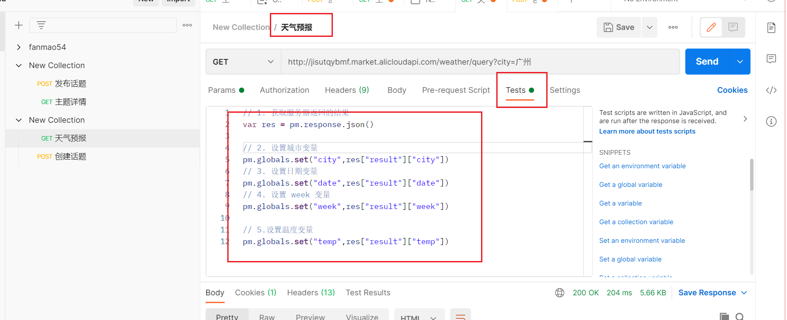Open the Pre-request Script tab
787x320 pixels.
click(456, 90)
